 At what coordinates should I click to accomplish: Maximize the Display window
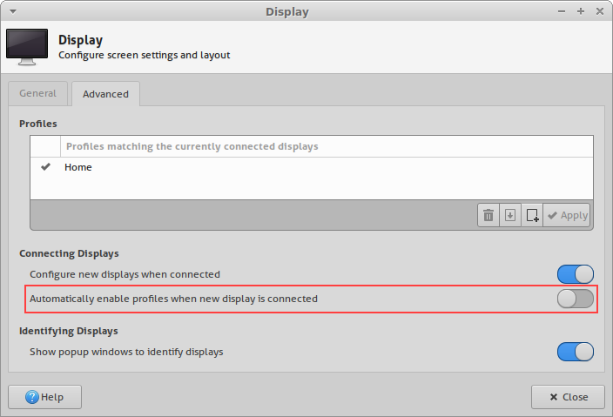[581, 12]
